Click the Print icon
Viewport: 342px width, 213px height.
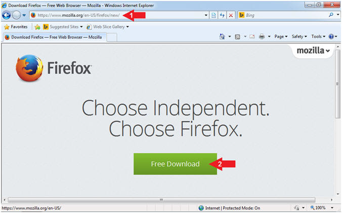[x=262, y=37]
